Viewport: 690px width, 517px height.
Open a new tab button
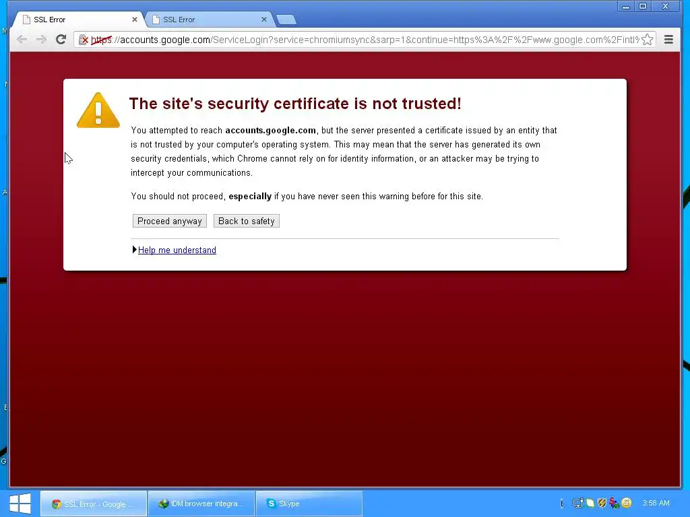click(x=286, y=20)
